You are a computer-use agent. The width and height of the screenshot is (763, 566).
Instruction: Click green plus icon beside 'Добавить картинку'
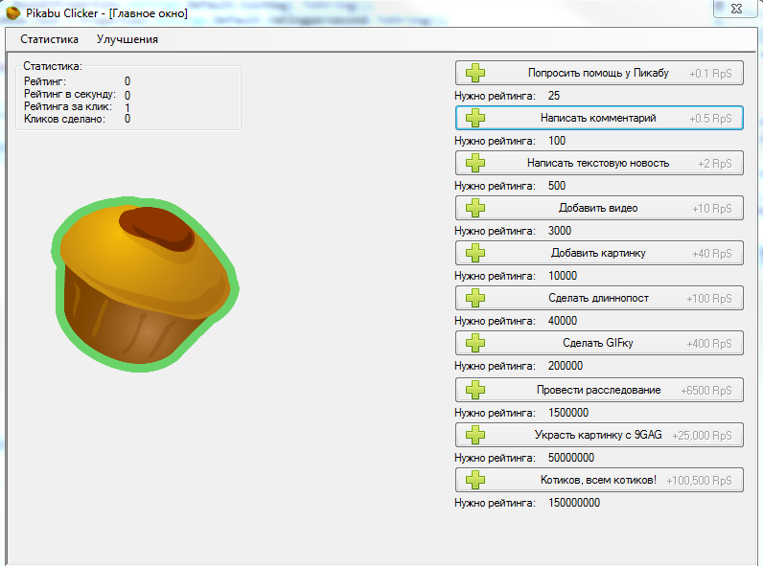(475, 253)
